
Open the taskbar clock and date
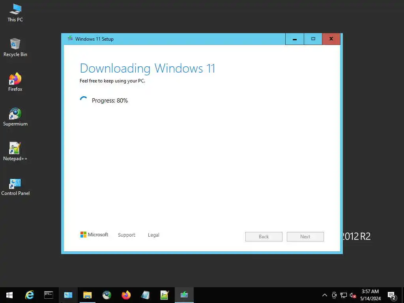coord(370,295)
